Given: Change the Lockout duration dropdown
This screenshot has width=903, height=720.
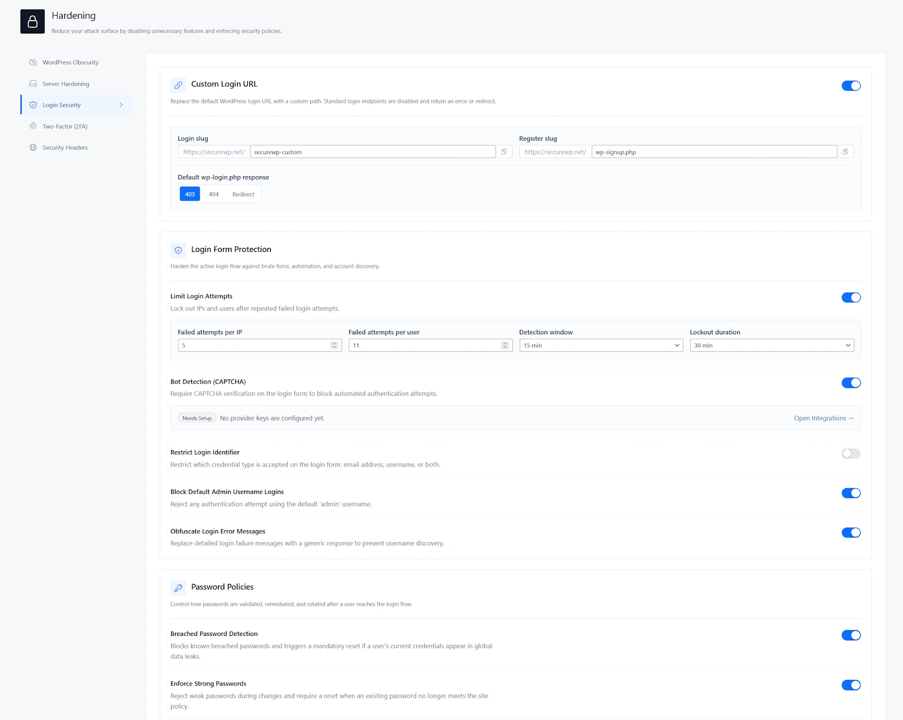Looking at the screenshot, I should (x=772, y=345).
